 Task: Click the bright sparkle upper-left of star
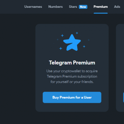click(x=62, y=36)
